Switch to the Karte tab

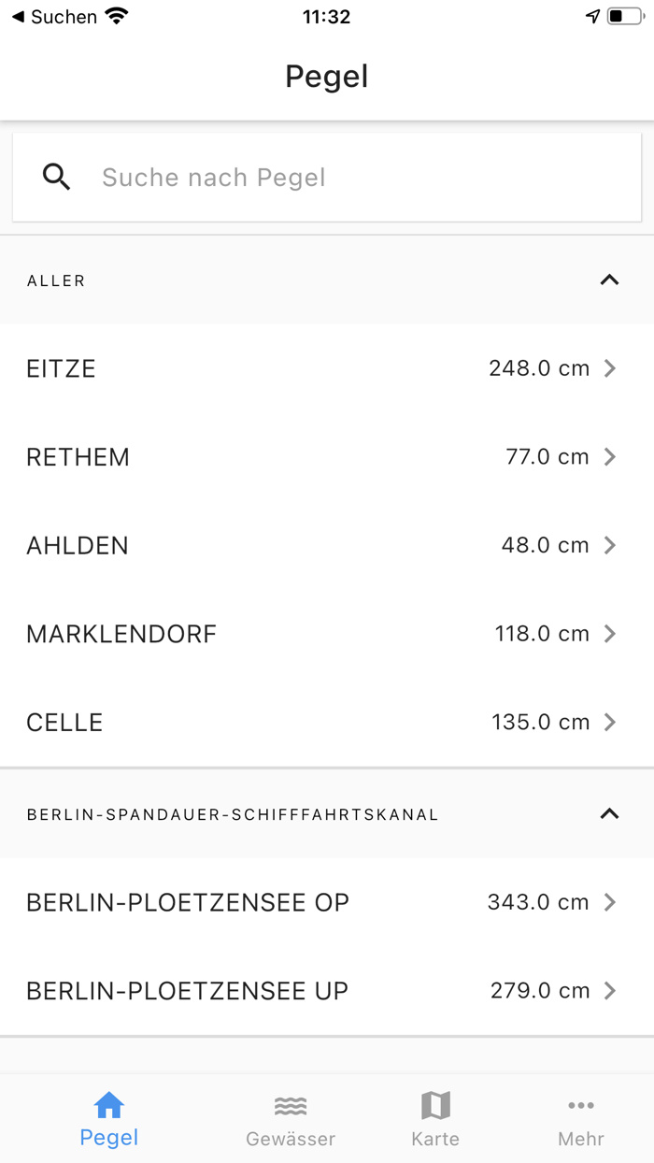435,1118
